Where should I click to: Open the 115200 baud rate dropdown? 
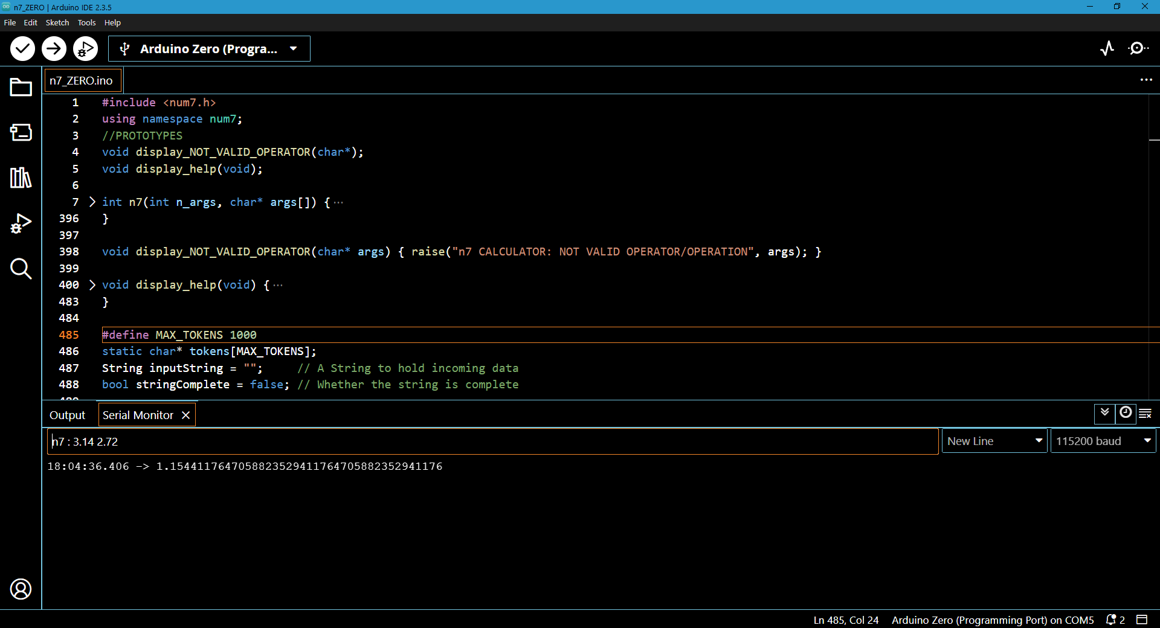tap(1103, 441)
